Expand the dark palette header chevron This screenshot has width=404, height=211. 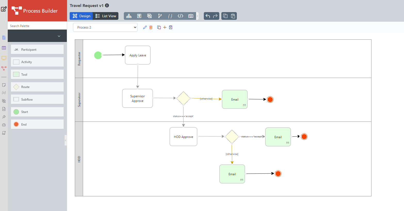(x=59, y=36)
